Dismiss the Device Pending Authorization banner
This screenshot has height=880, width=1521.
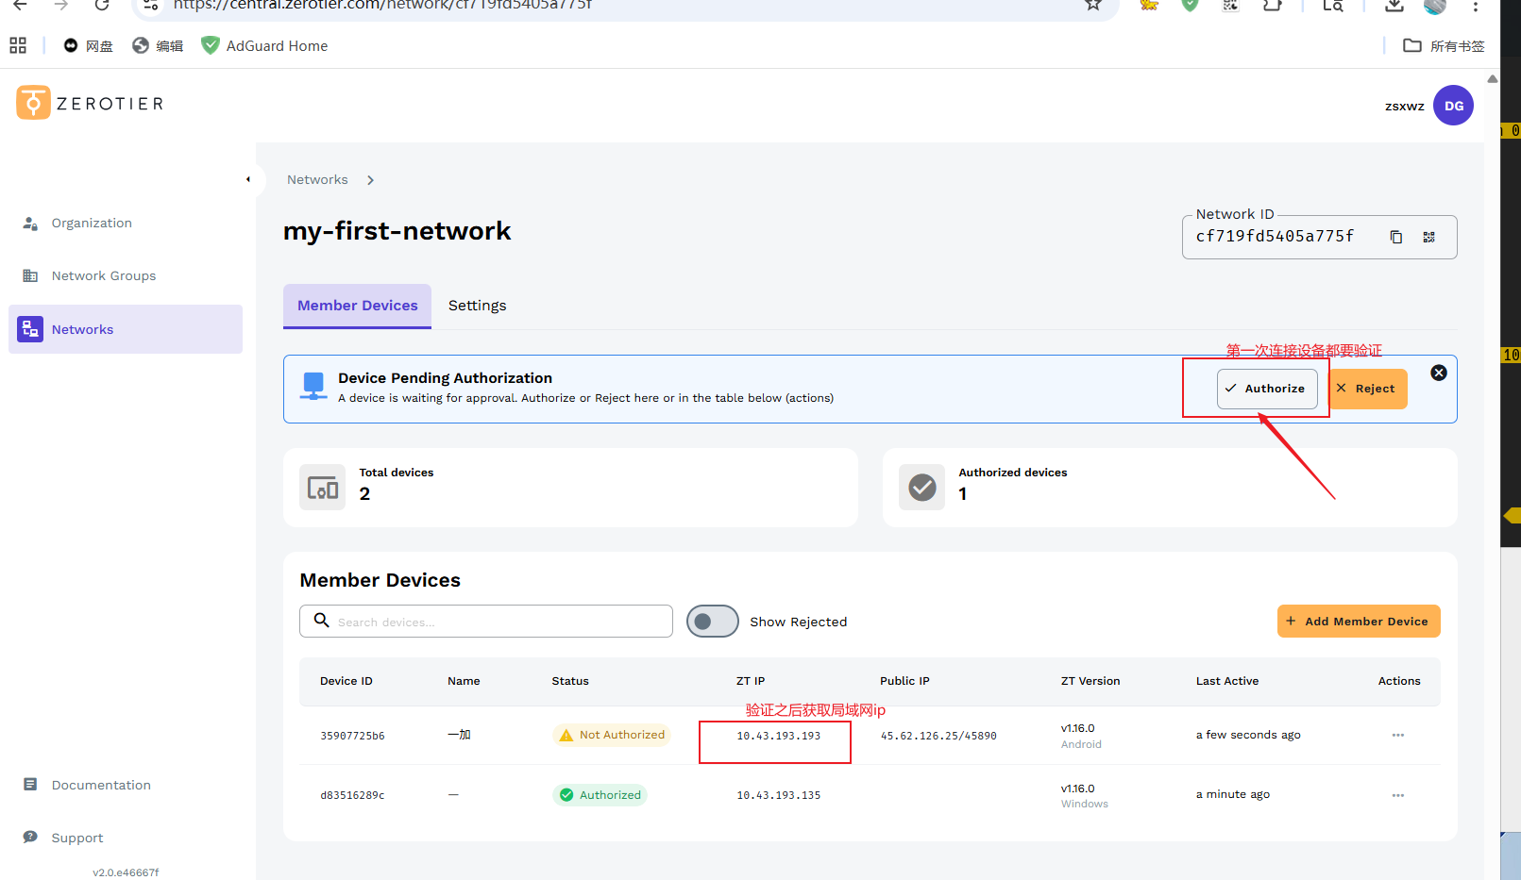1438,373
